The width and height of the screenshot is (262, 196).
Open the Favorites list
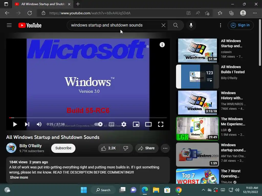(220, 13)
